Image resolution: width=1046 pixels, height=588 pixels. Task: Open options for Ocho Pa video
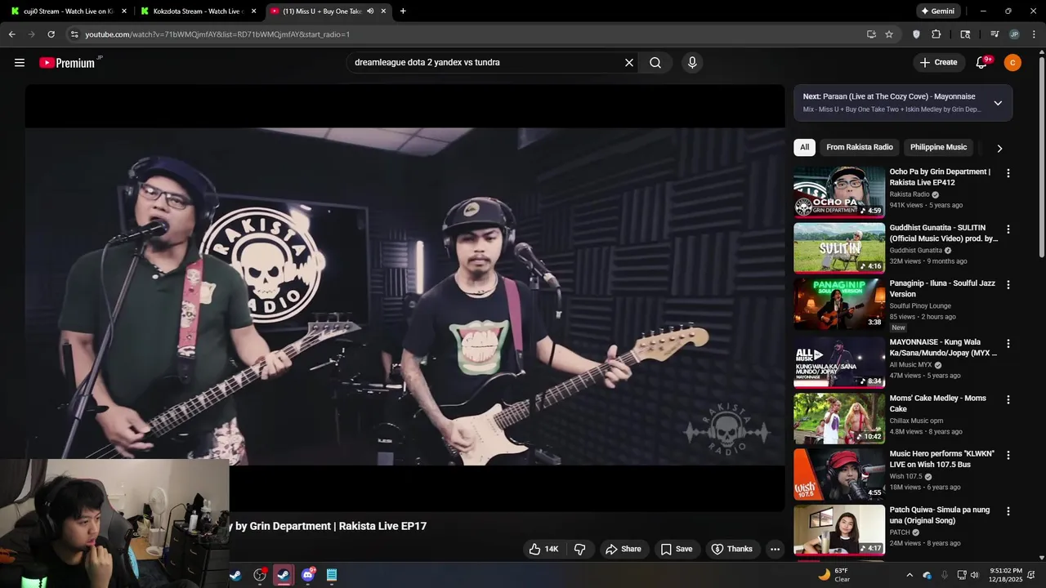coord(1008,173)
